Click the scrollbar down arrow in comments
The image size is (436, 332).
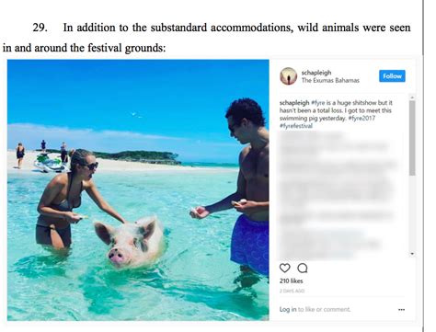412,254
